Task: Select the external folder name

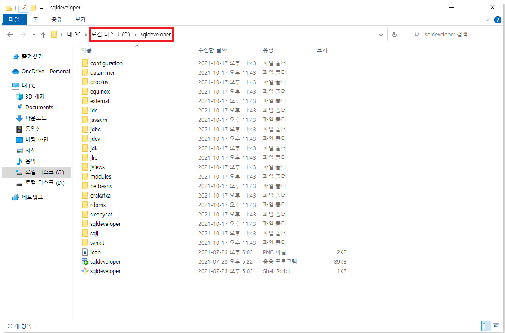Action: click(x=100, y=101)
